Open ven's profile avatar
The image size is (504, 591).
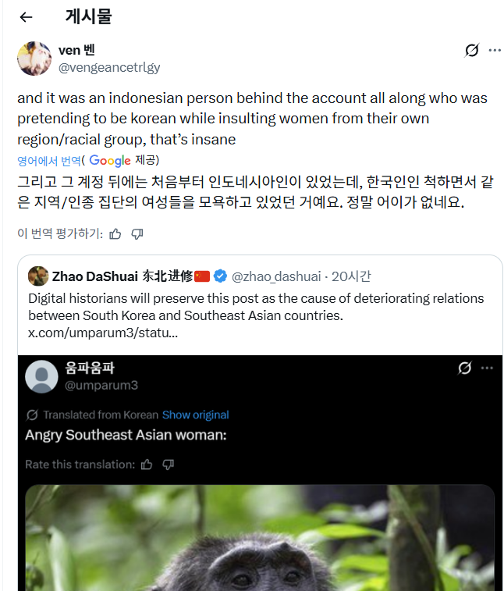34,59
